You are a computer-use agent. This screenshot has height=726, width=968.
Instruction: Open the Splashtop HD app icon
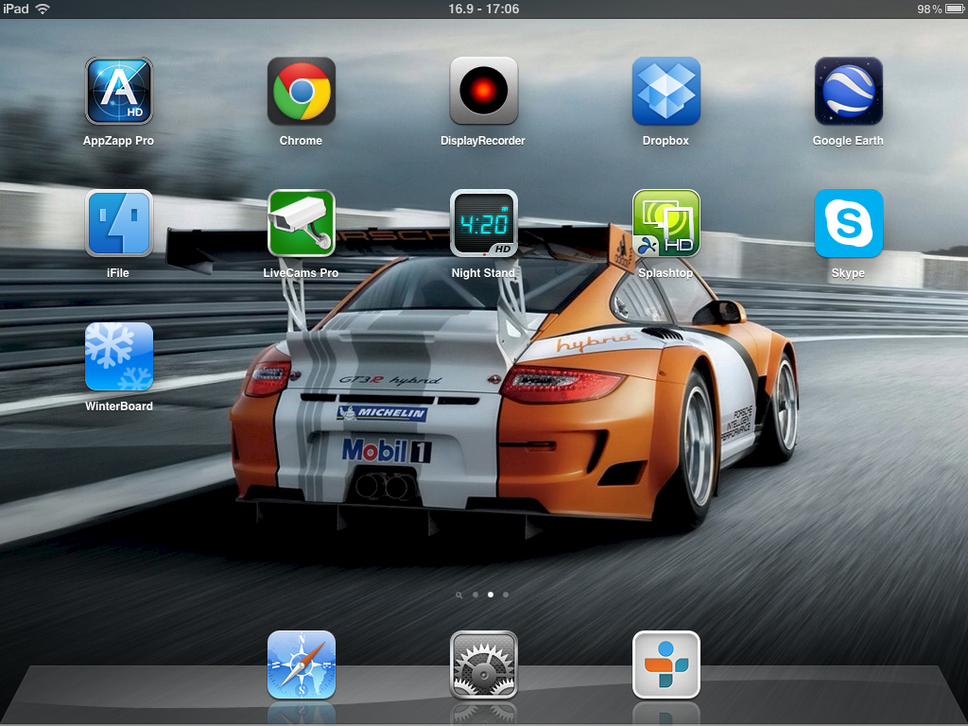[666, 223]
